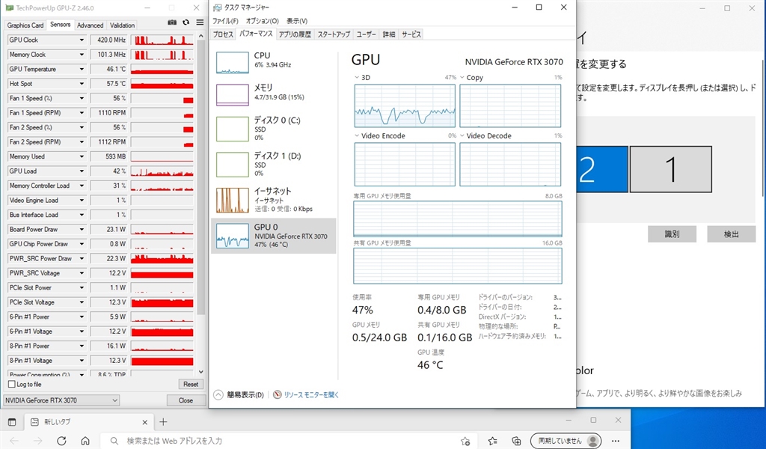The image size is (766, 449).
Task: Open the GPU Clock sensor dropdown
Action: pyautogui.click(x=82, y=40)
